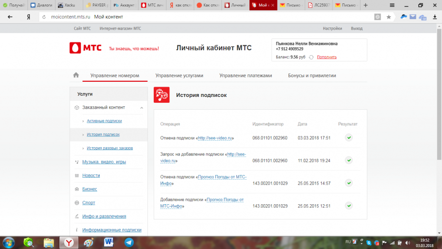Open the Управление номером tab

click(115, 75)
